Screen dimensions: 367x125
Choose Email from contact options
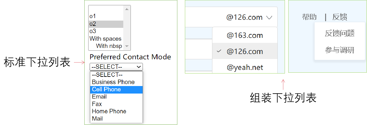(x=99, y=97)
